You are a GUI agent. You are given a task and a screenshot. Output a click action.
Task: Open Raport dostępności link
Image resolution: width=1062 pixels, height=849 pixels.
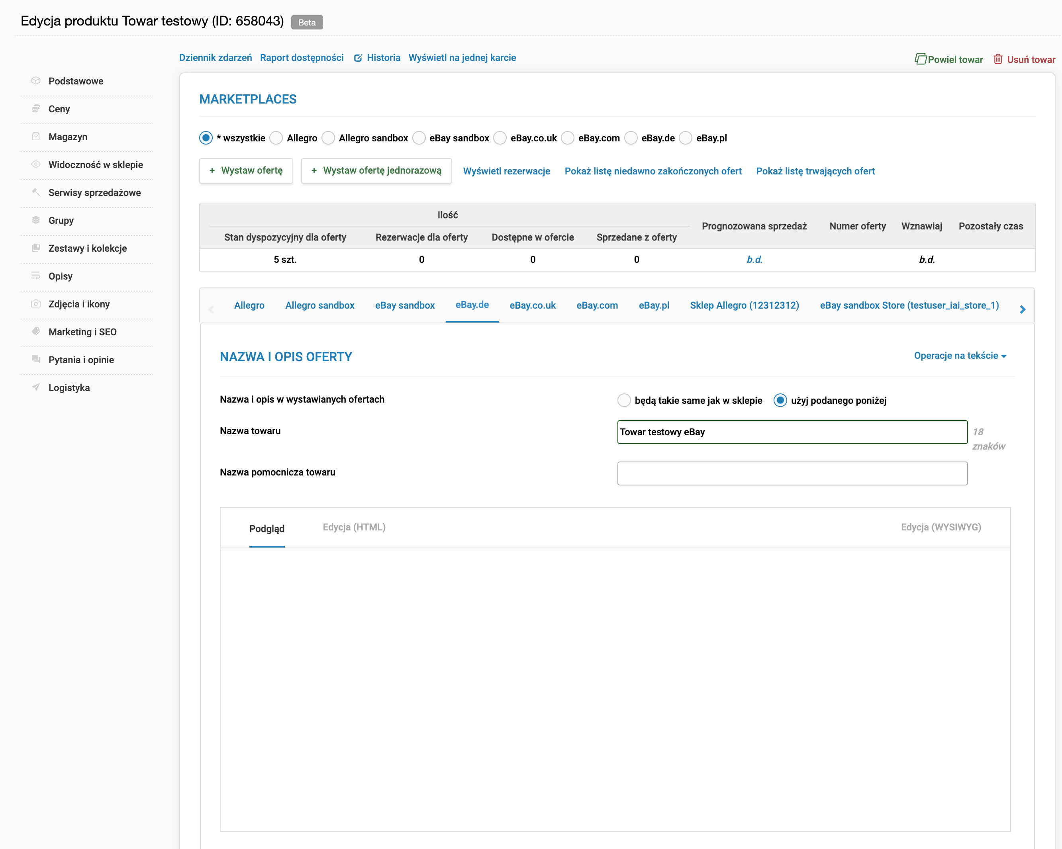point(302,58)
